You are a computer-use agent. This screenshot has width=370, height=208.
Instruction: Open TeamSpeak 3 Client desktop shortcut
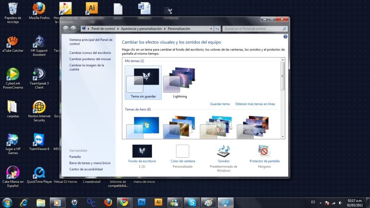39,78
